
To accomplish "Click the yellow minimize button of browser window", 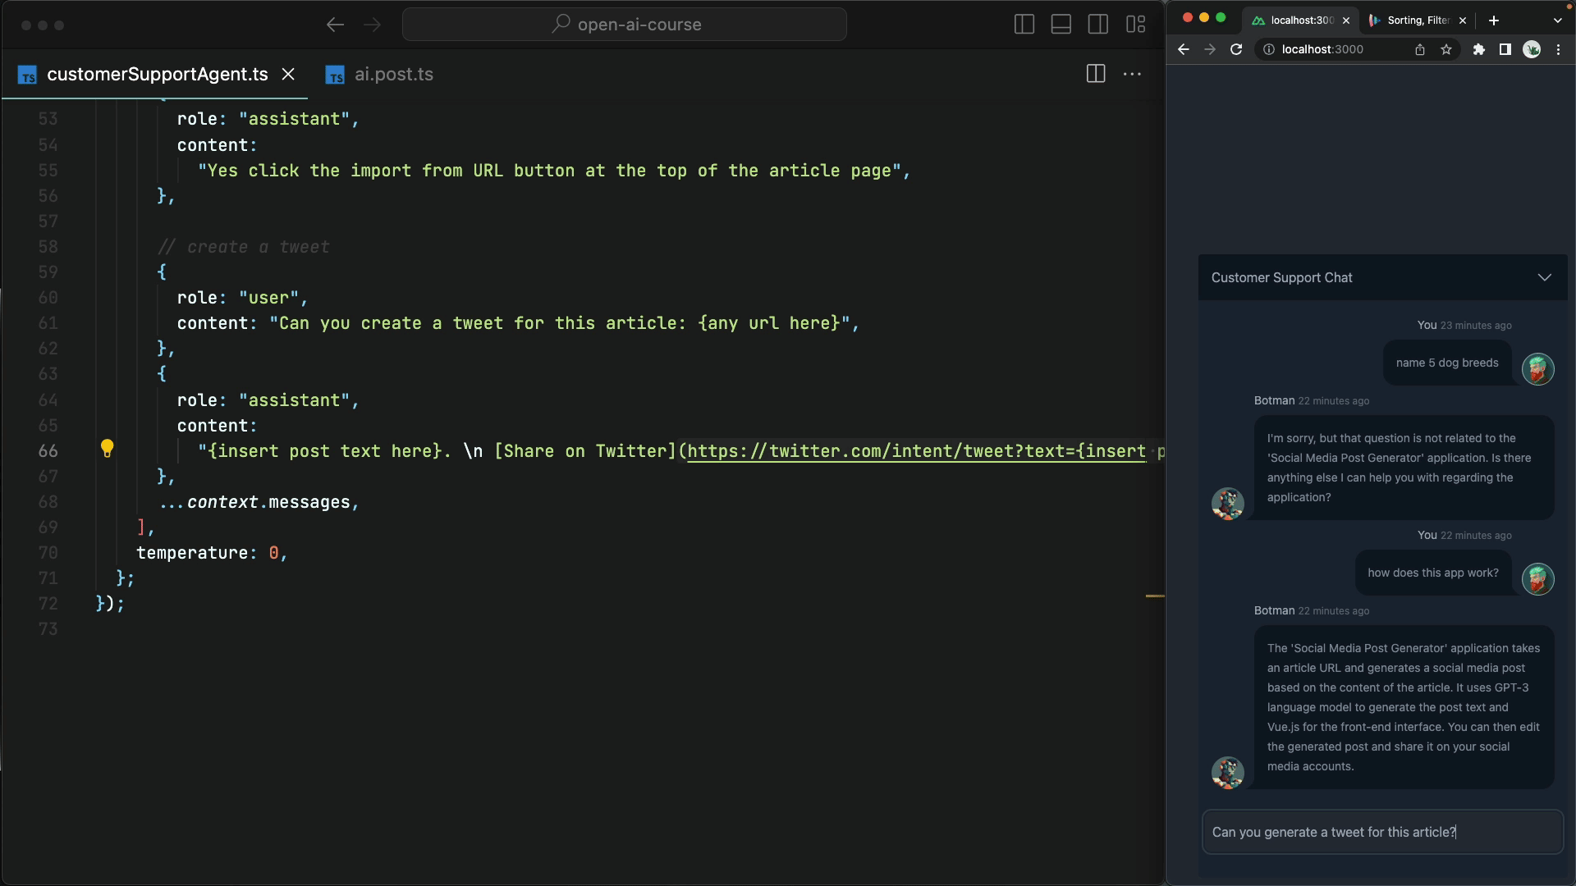I will tap(1204, 17).
